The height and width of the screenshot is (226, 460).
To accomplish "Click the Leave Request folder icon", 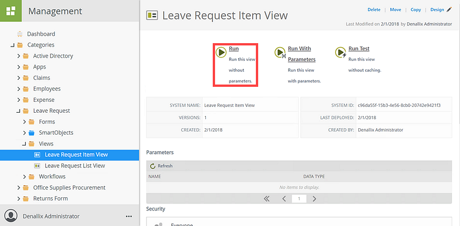I will coord(26,110).
